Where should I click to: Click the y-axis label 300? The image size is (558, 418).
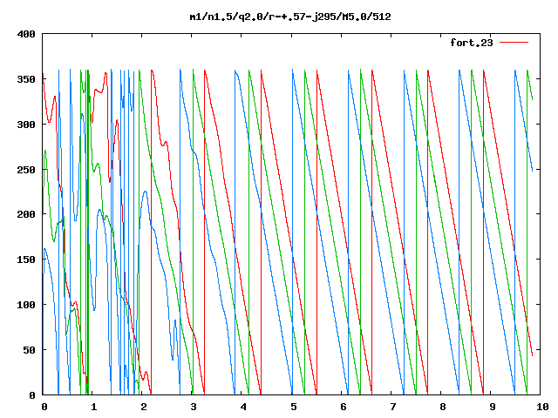(26, 125)
